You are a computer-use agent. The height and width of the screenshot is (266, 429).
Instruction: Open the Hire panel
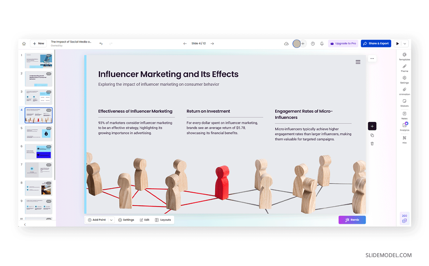click(404, 139)
